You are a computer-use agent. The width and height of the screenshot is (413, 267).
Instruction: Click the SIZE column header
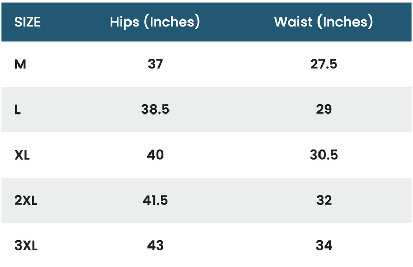[27, 22]
